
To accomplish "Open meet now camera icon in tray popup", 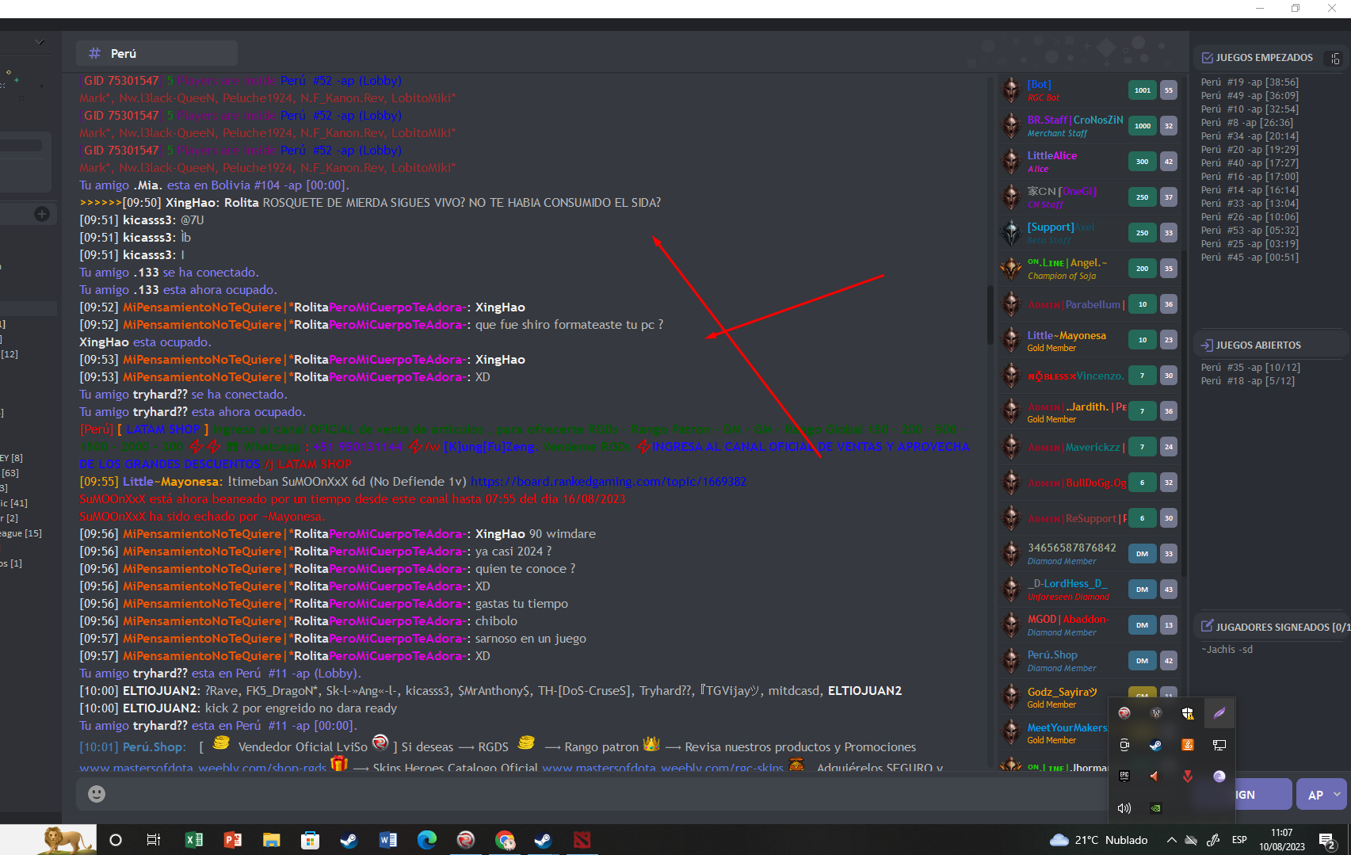I will pyautogui.click(x=1124, y=745).
